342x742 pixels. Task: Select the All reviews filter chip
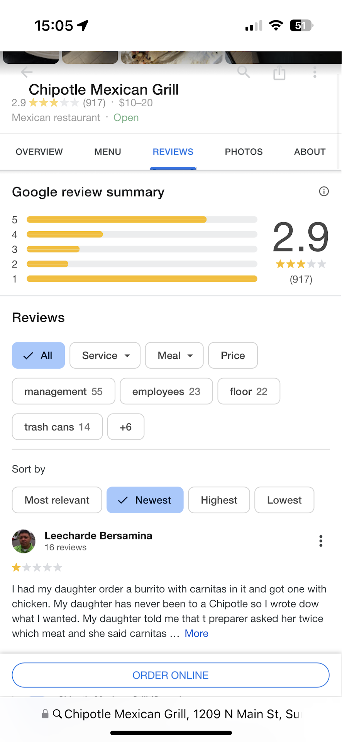pos(38,356)
